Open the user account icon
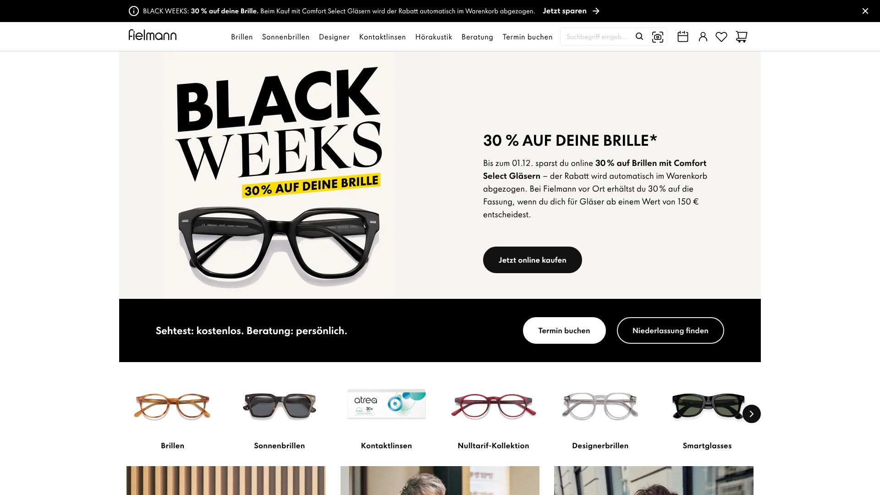880x495 pixels. [x=703, y=37]
